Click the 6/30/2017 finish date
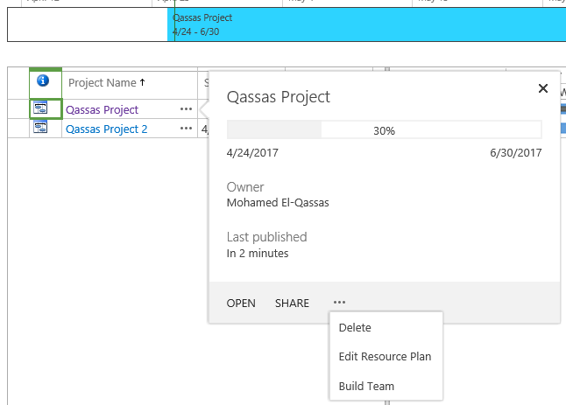566x405 pixels. (x=515, y=153)
